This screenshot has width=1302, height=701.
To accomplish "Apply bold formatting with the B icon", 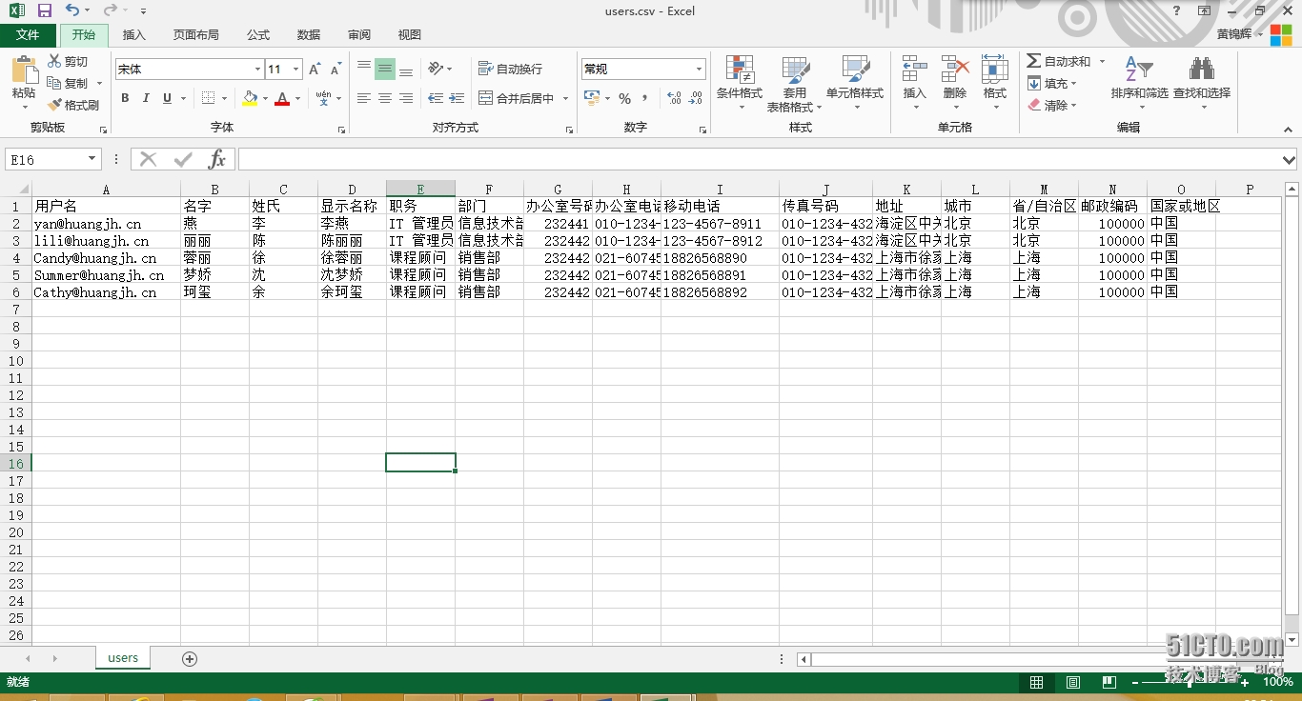I will tap(124, 98).
